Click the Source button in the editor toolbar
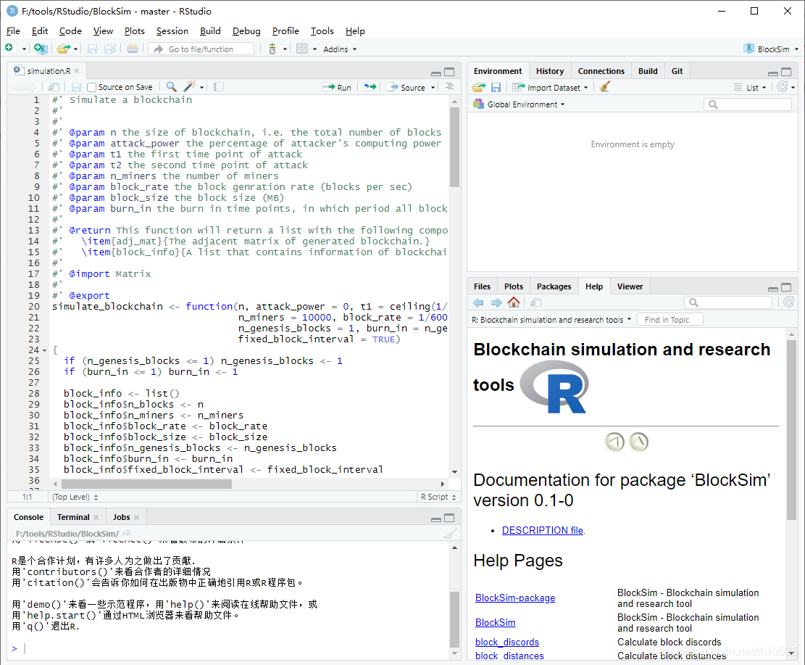This screenshot has height=665, width=805. click(406, 87)
